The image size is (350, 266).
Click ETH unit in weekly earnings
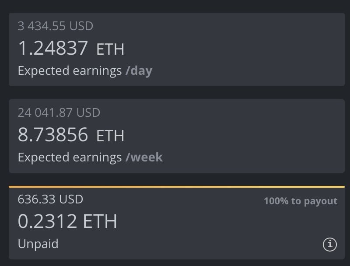pyautogui.click(x=110, y=136)
